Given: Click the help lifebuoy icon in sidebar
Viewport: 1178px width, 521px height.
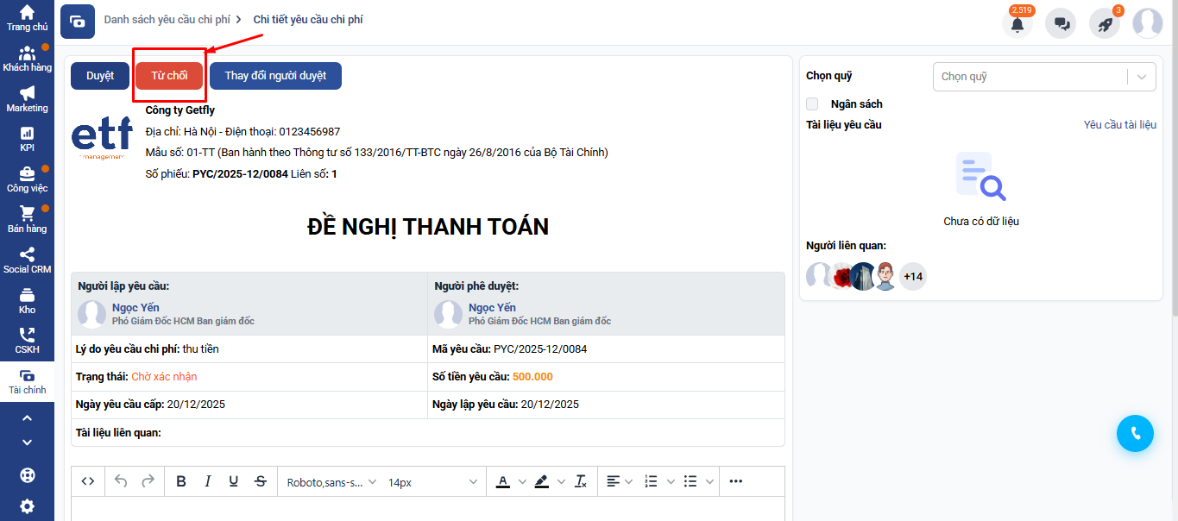Looking at the screenshot, I should click(27, 475).
